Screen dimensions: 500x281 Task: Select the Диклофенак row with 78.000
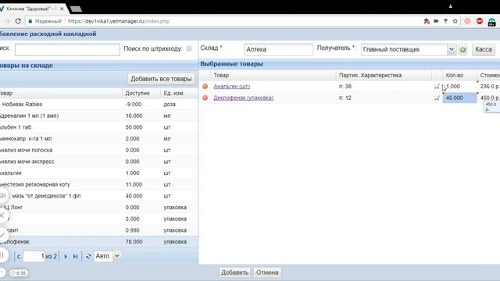coord(99,242)
